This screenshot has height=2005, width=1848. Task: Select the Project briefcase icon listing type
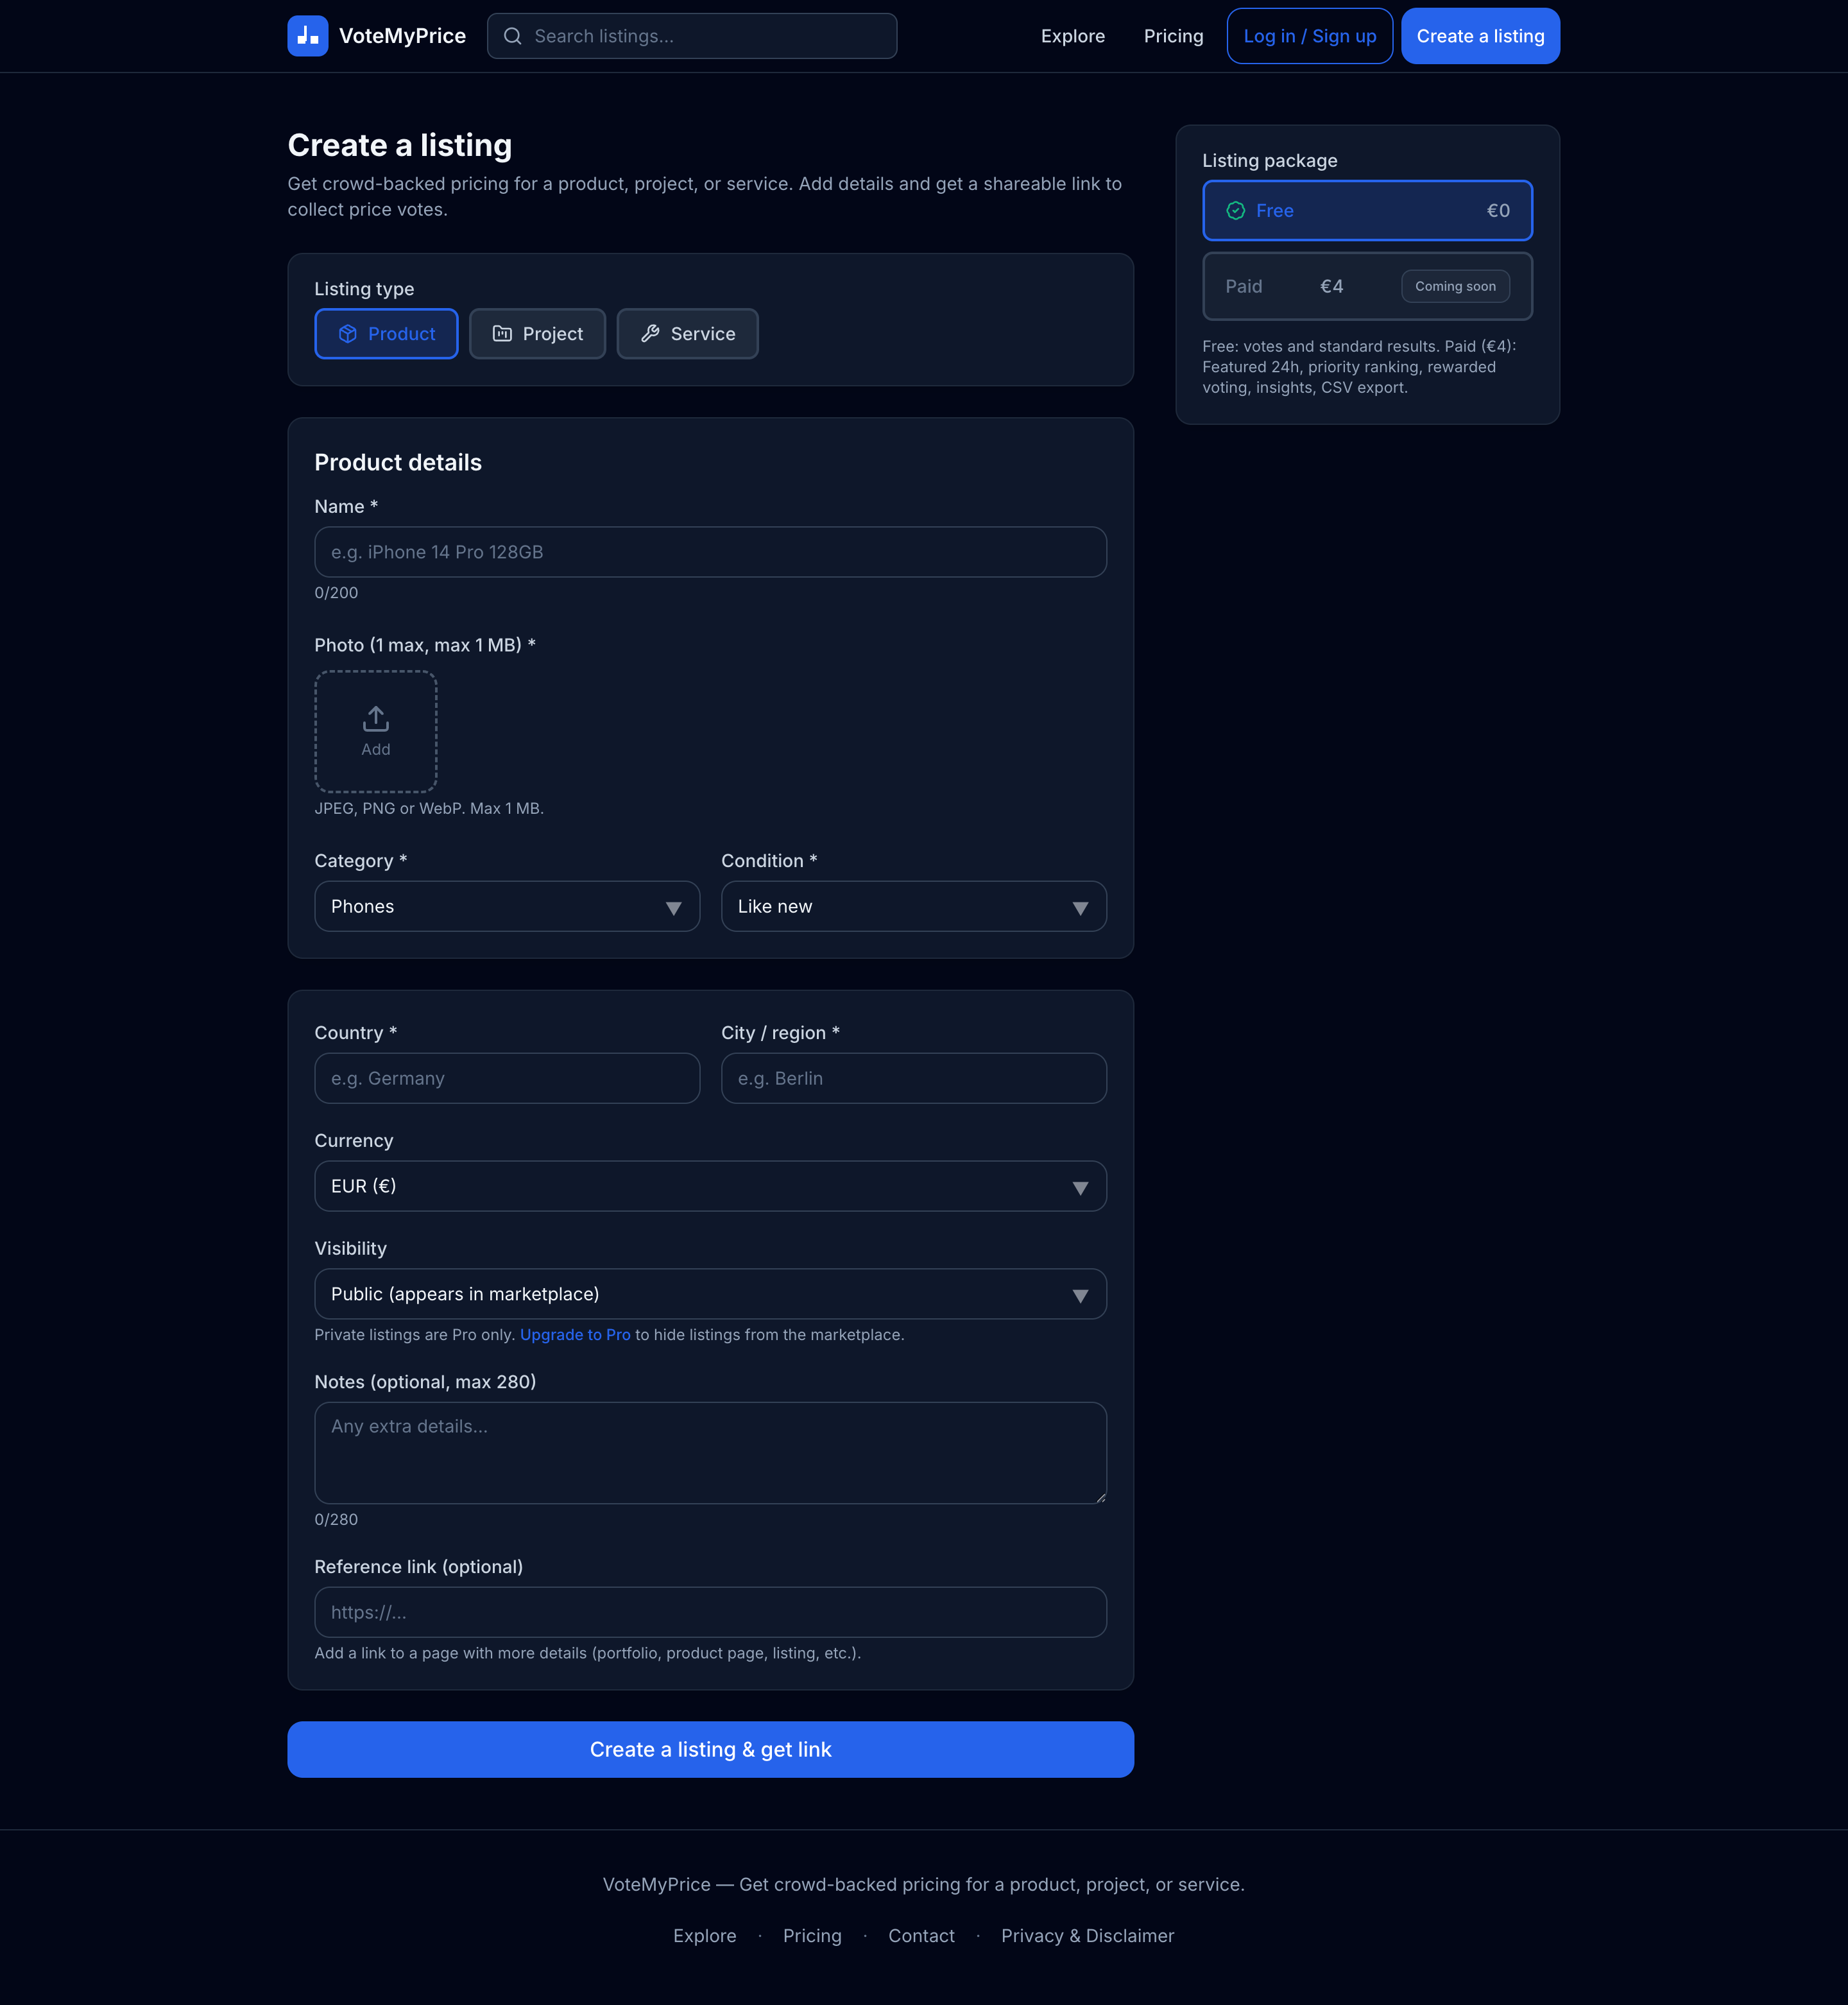503,334
